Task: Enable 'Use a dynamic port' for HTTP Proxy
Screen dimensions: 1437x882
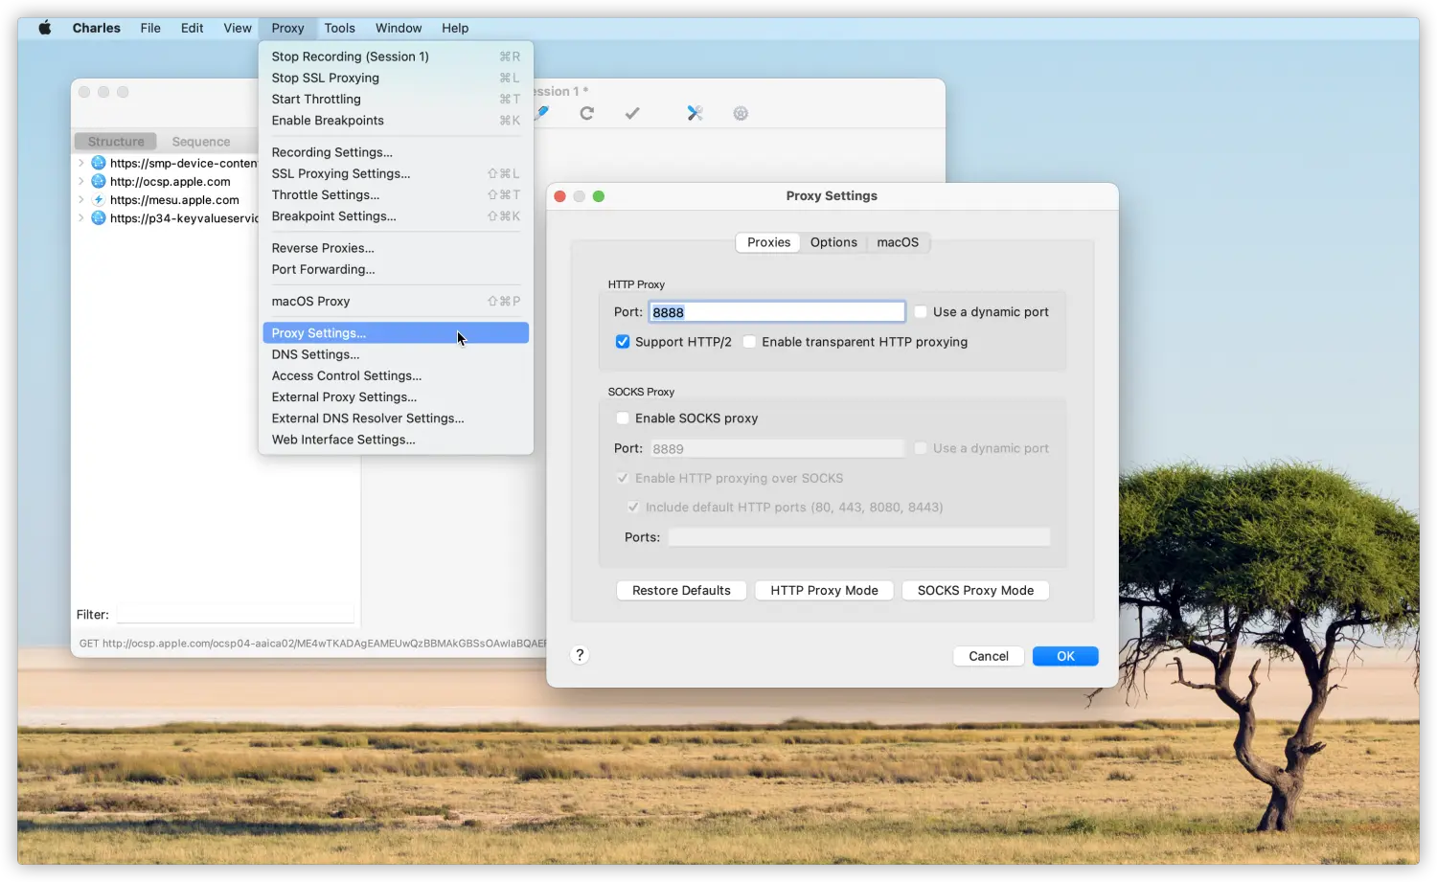Action: (x=921, y=312)
